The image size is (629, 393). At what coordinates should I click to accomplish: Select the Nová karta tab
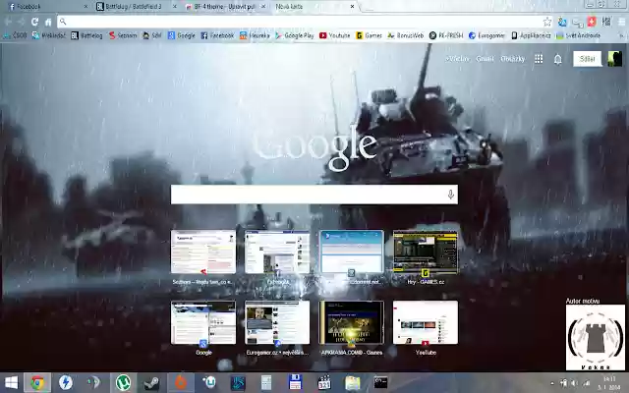point(313,7)
